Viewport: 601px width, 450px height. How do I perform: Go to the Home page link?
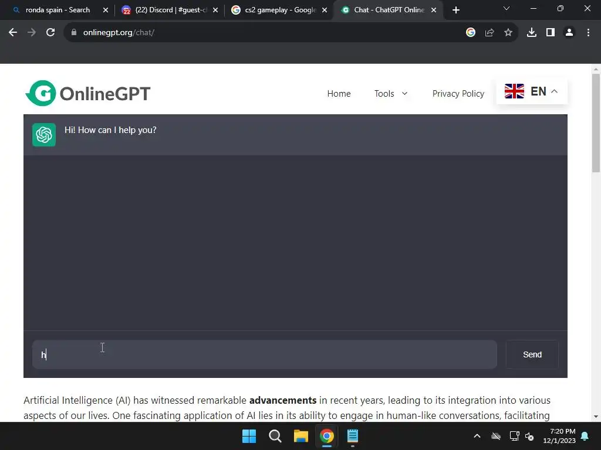tap(339, 94)
